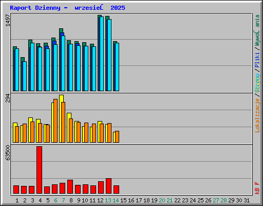The height and width of the screenshot is (206, 263).
Task: Click the green weekend label 13 on the axis
Action: pos(108,200)
